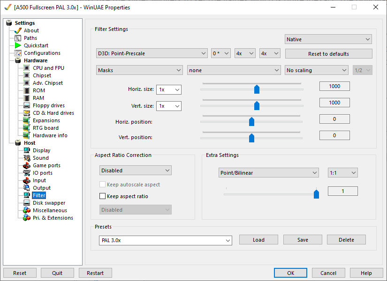Click the Hardware info card icon
The image size is (387, 281).
pyautogui.click(x=27, y=135)
